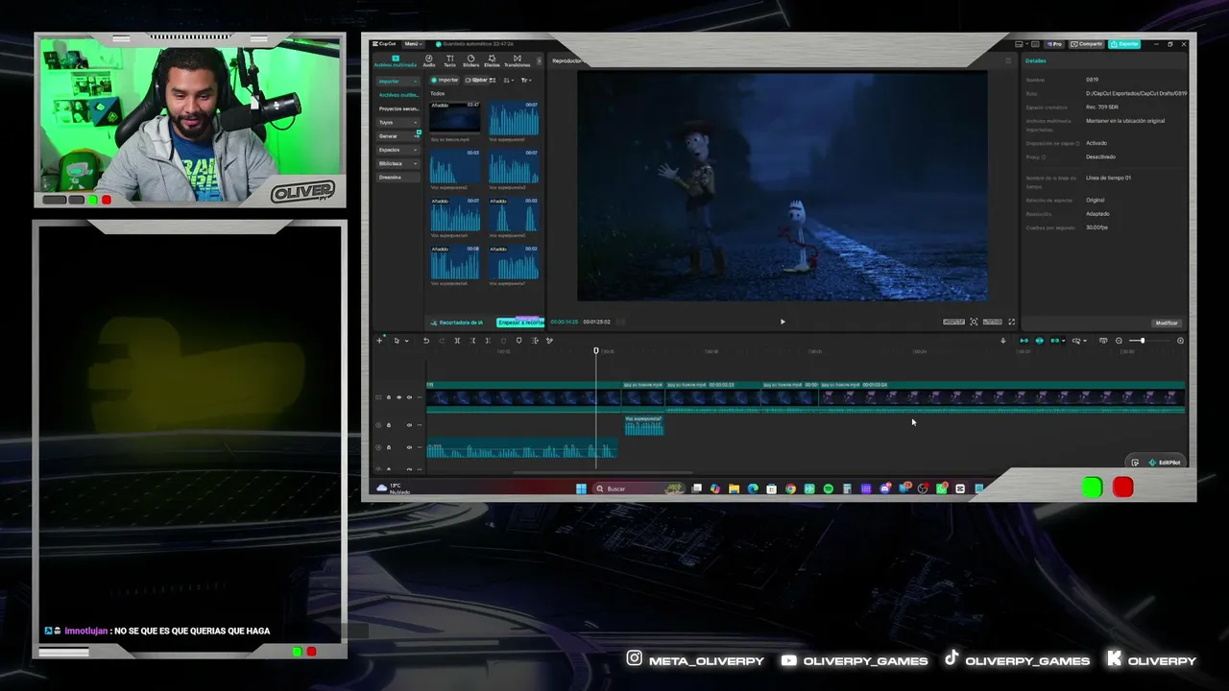Click the Exportar button
Viewport: 1229px width, 691px height.
pos(1124,44)
